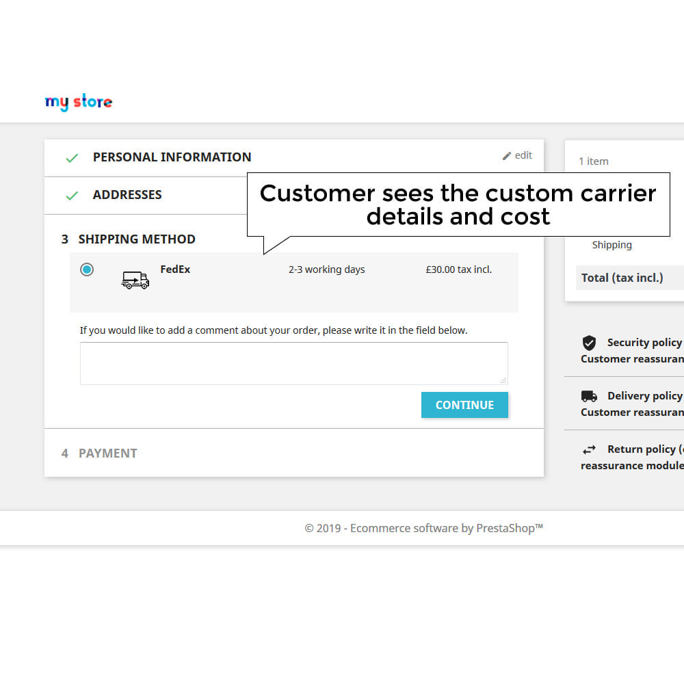Click the FedEx delivery truck icon
This screenshot has height=684, width=684.
click(135, 280)
